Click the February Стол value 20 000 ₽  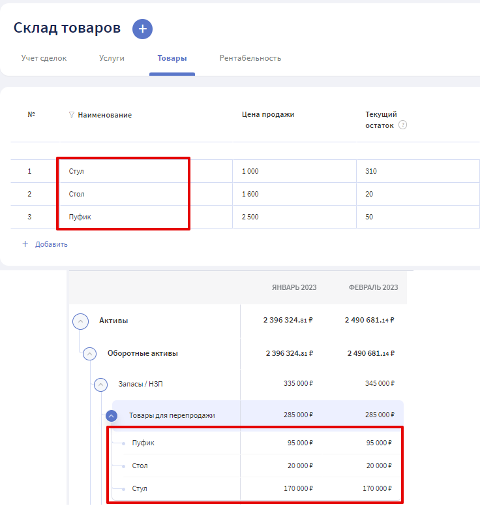[x=379, y=466]
